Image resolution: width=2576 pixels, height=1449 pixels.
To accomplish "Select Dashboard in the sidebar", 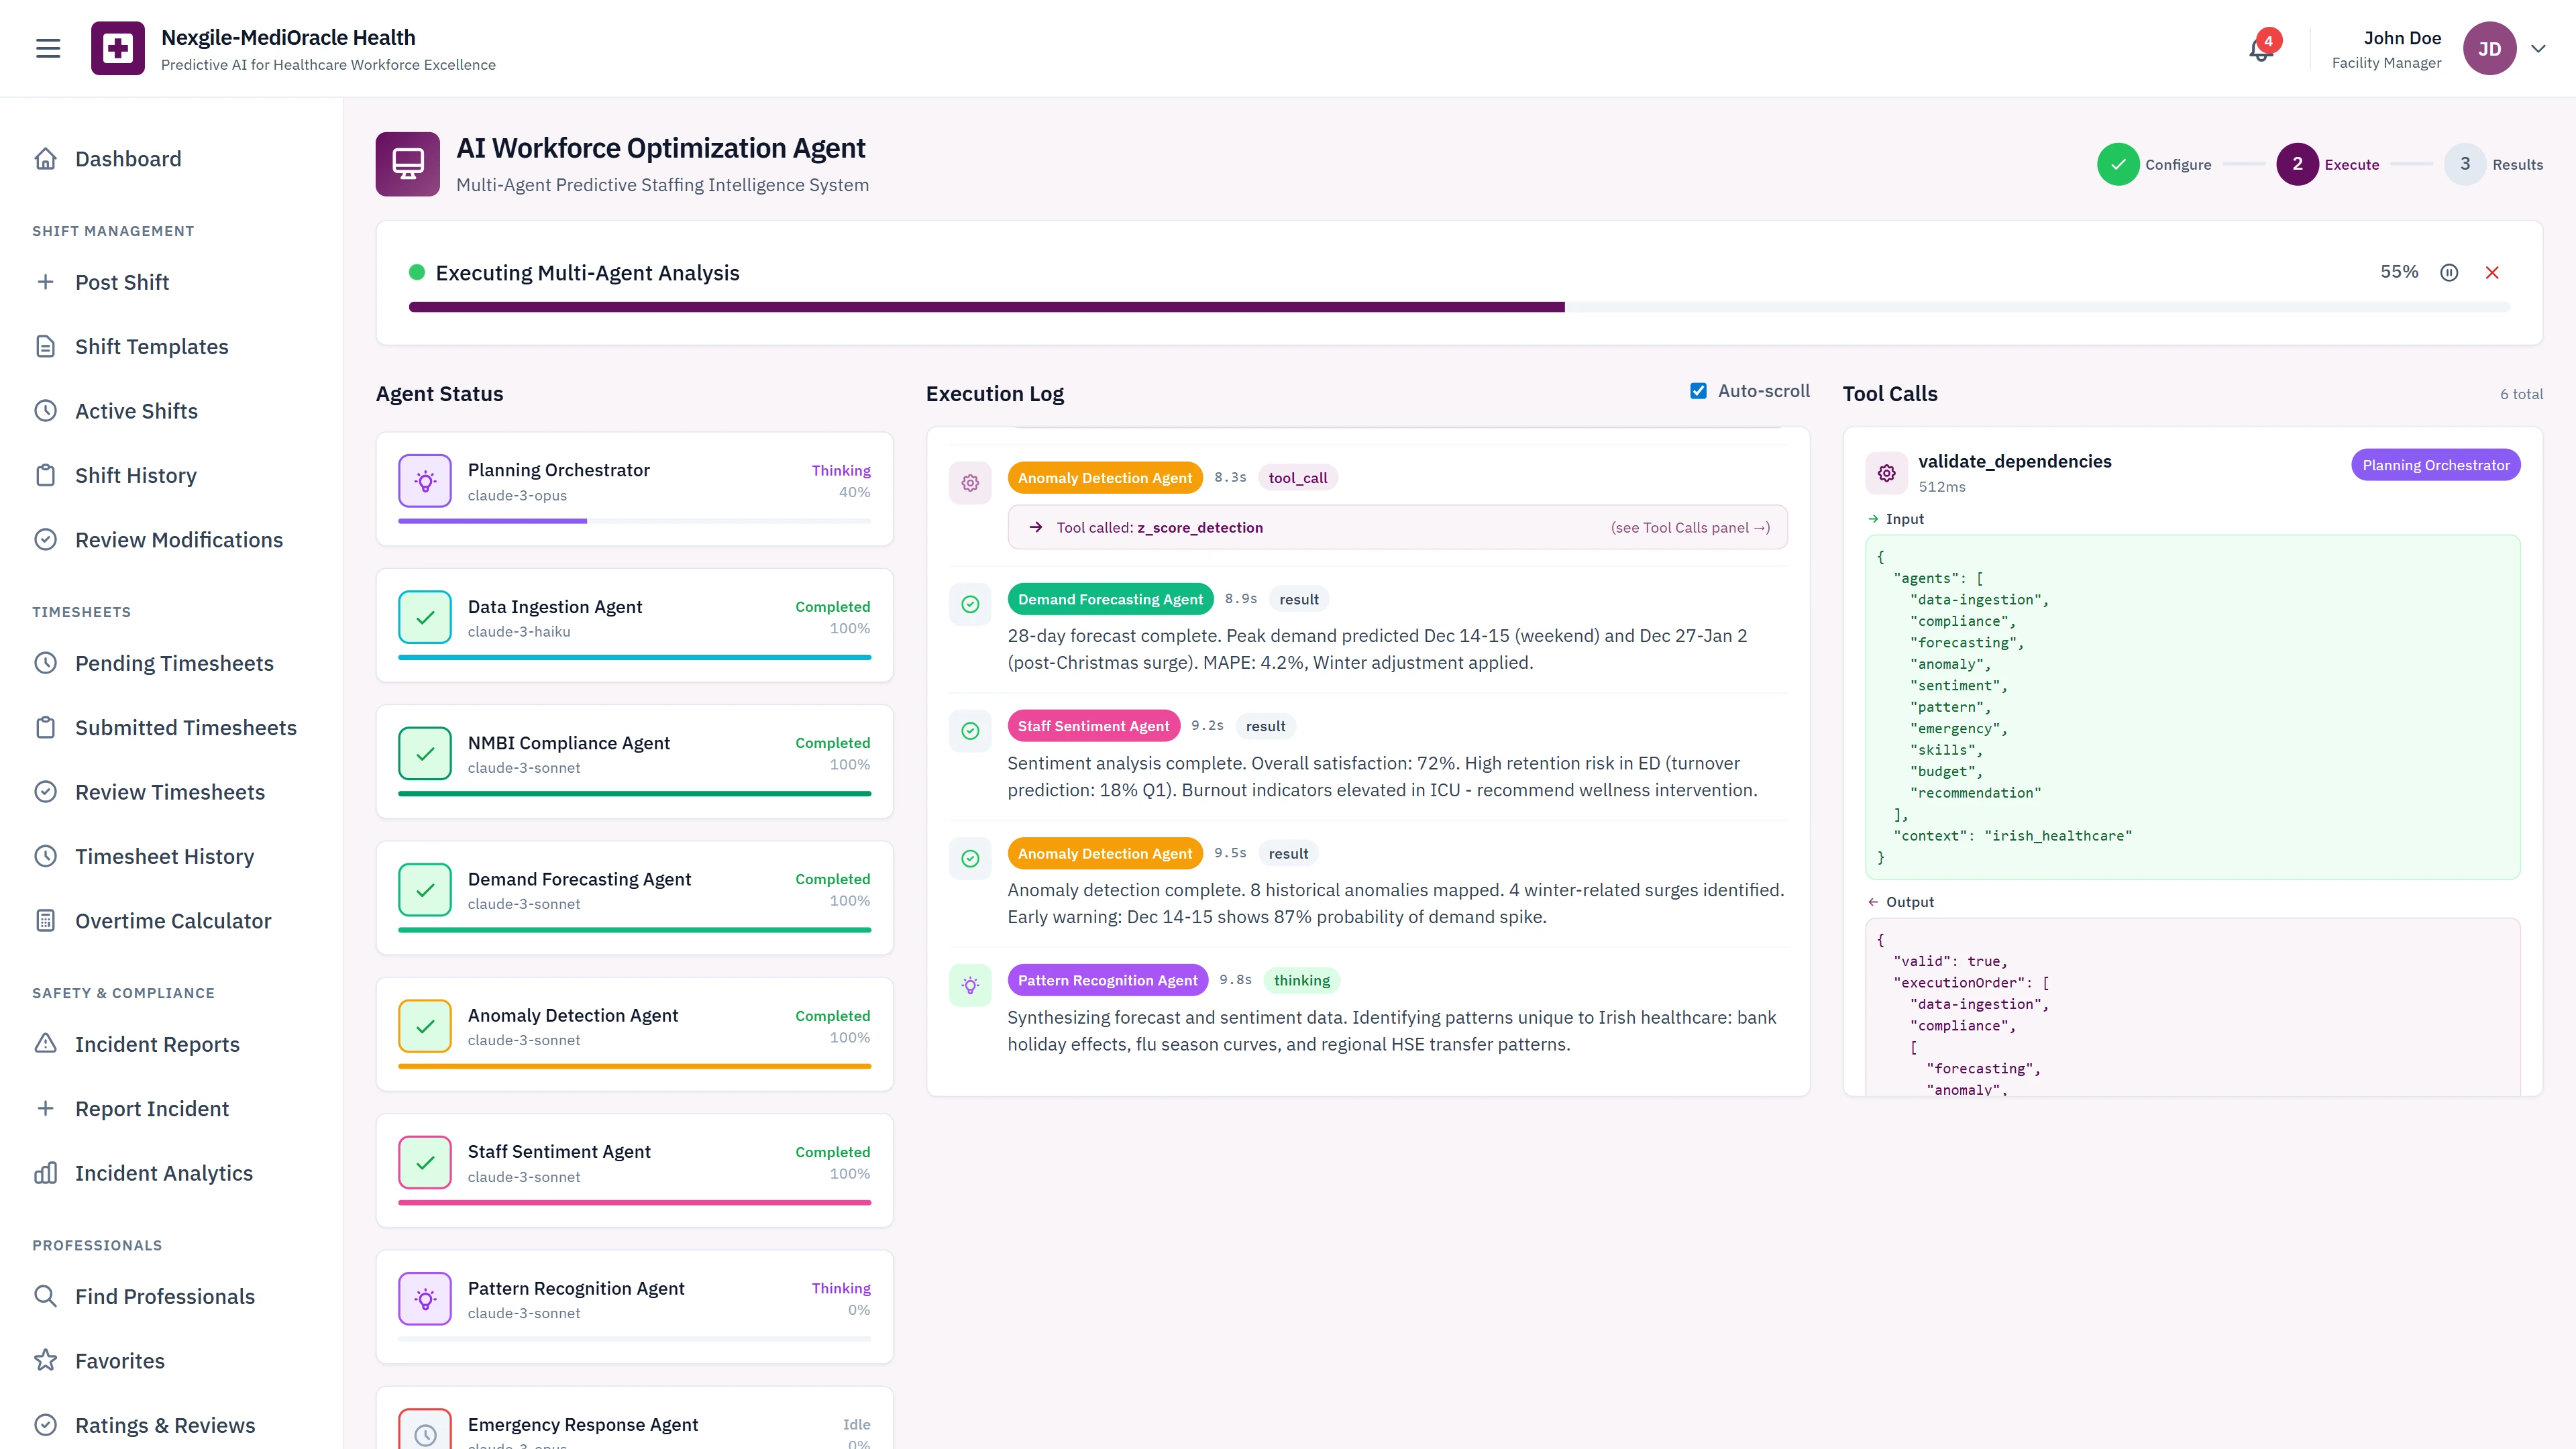I will tap(128, 158).
